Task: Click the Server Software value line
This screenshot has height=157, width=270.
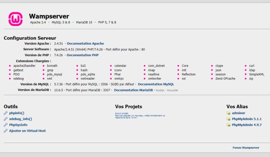Action: [100, 50]
